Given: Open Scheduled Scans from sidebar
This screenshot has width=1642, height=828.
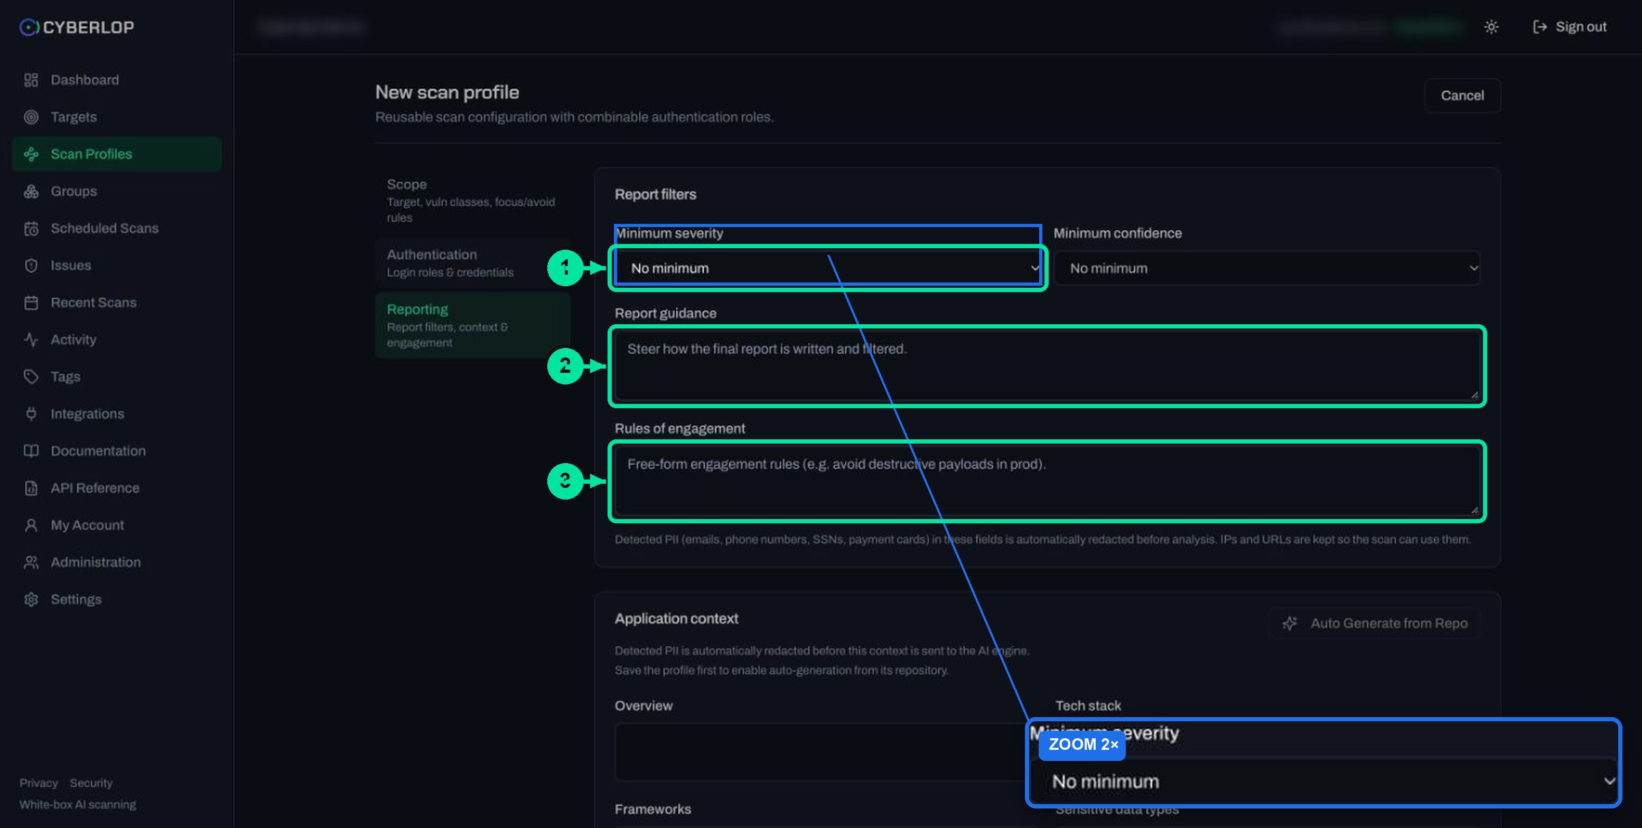Looking at the screenshot, I should [117, 229].
